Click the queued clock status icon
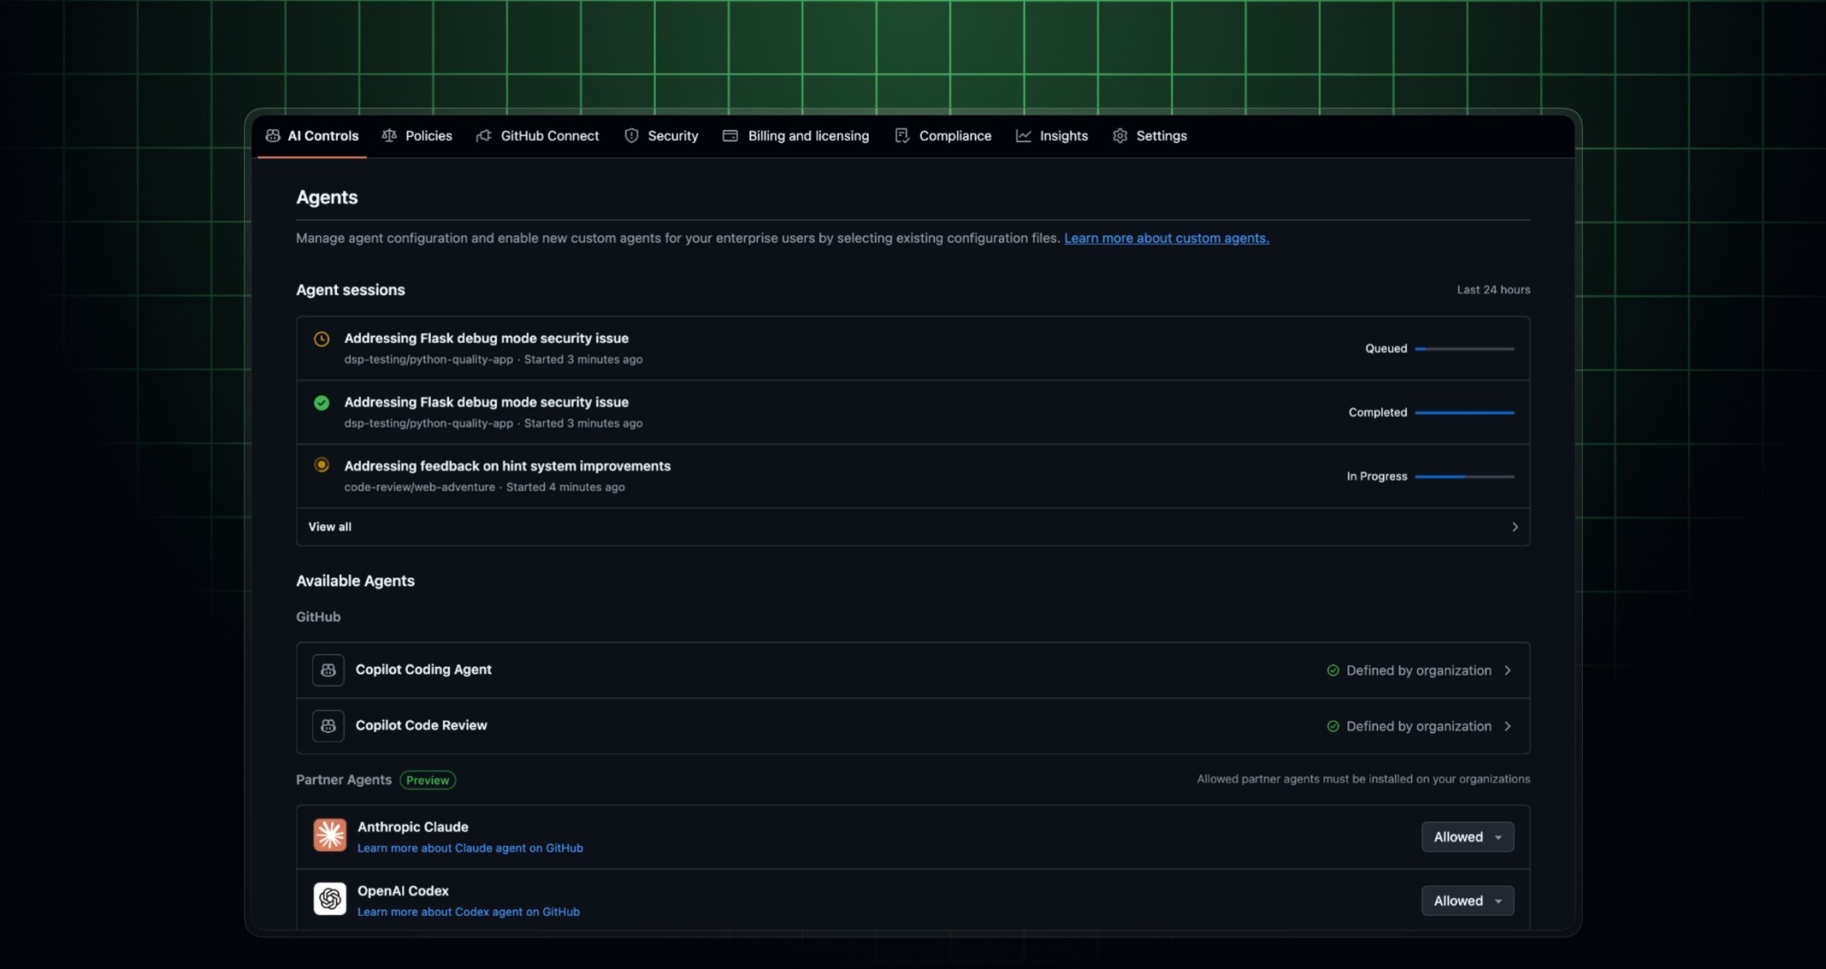 coord(322,339)
